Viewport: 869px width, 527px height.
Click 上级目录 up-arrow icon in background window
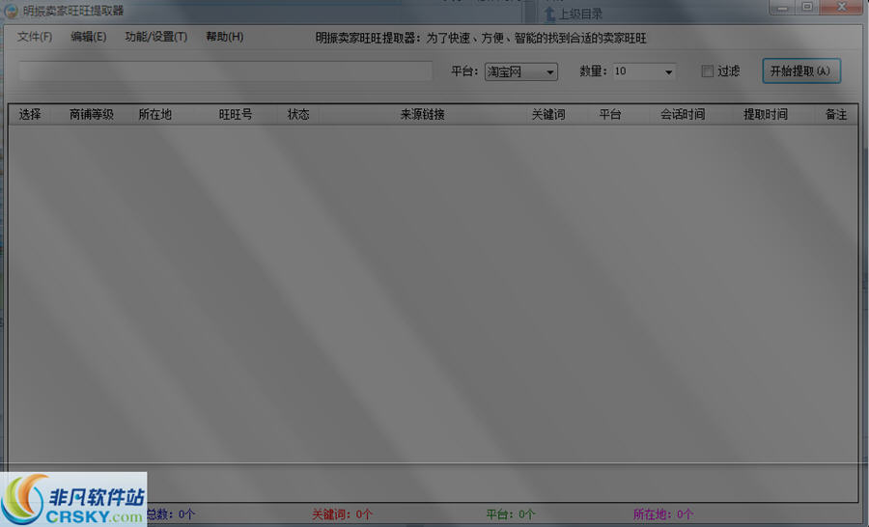549,14
